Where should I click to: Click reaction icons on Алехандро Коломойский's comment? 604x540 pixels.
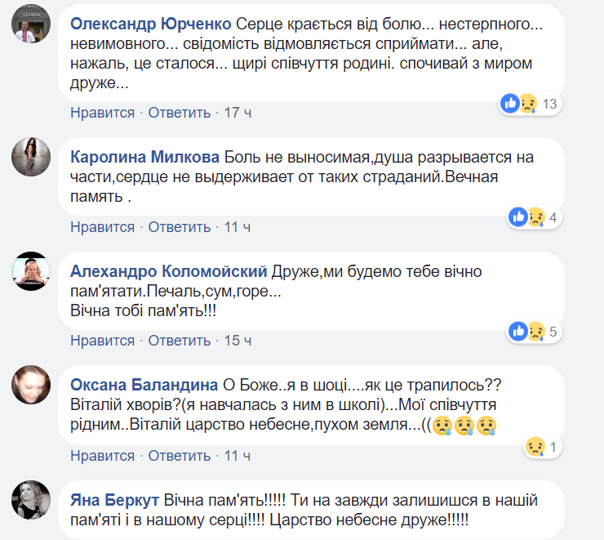click(526, 331)
